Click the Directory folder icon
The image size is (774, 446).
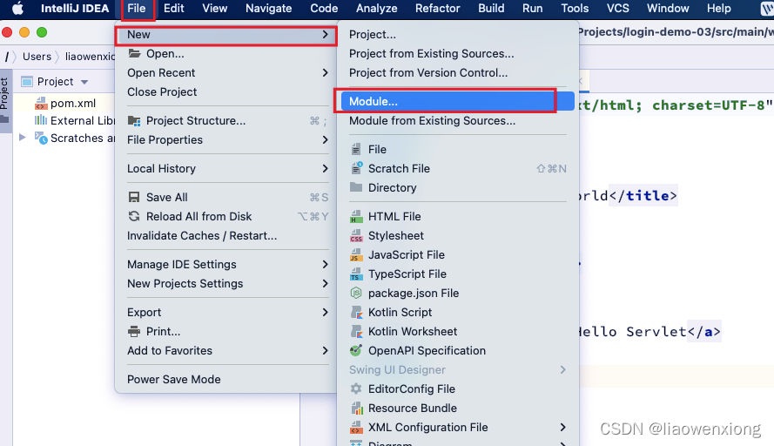[356, 187]
